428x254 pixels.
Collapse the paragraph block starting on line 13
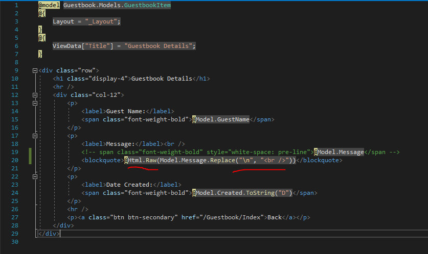point(35,103)
